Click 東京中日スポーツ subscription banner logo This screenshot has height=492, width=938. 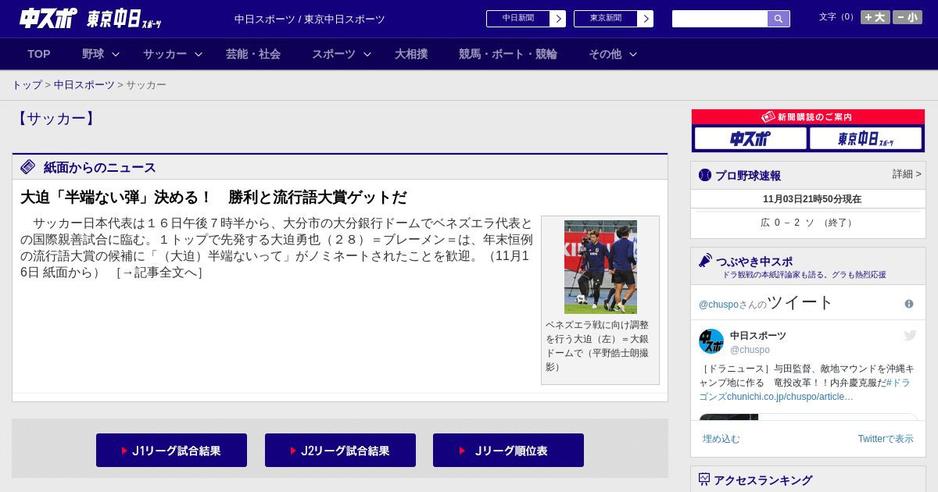(x=865, y=138)
